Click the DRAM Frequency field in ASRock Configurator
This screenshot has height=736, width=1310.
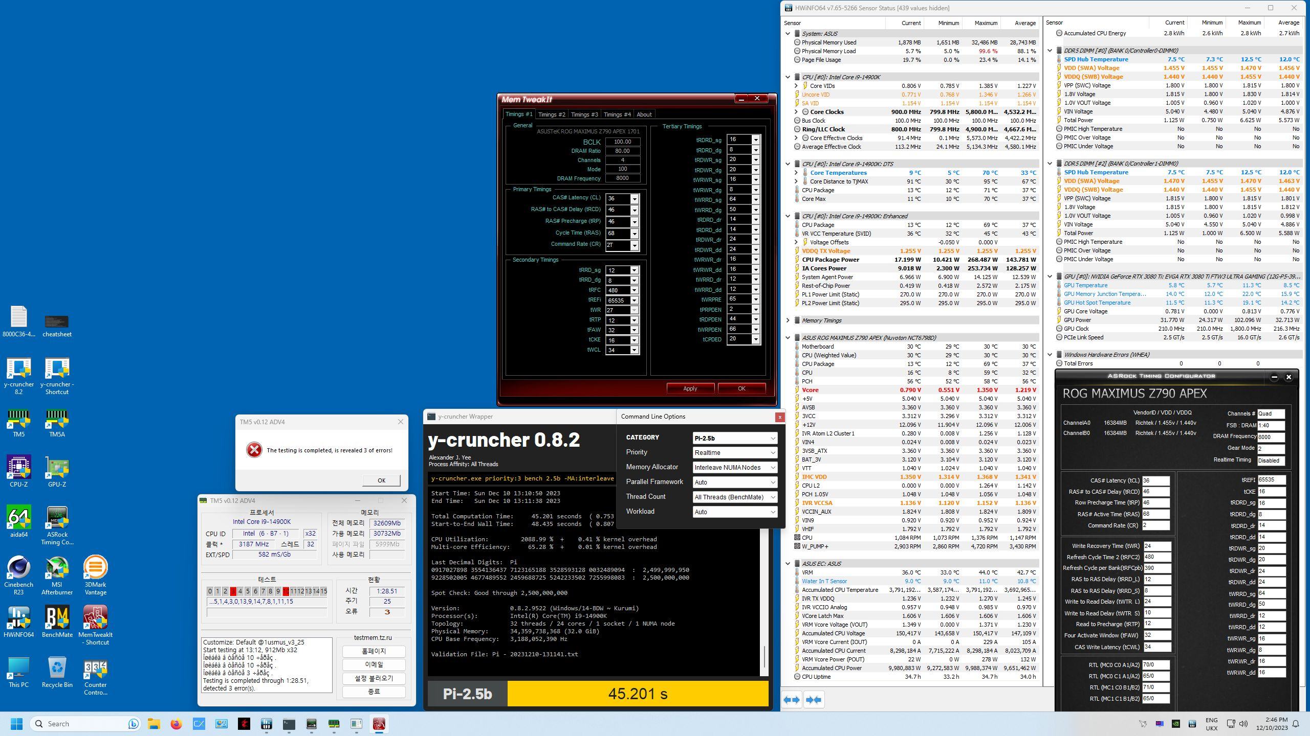click(x=1271, y=436)
